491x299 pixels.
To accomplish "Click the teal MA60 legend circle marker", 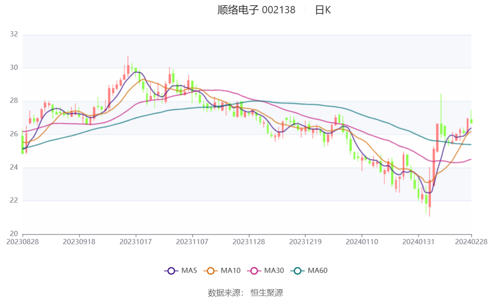I will point(298,271).
